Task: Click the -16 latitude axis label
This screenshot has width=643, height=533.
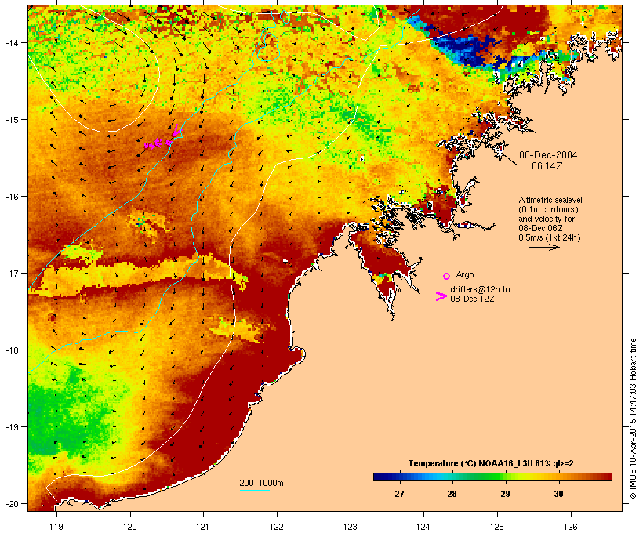Action: point(11,197)
